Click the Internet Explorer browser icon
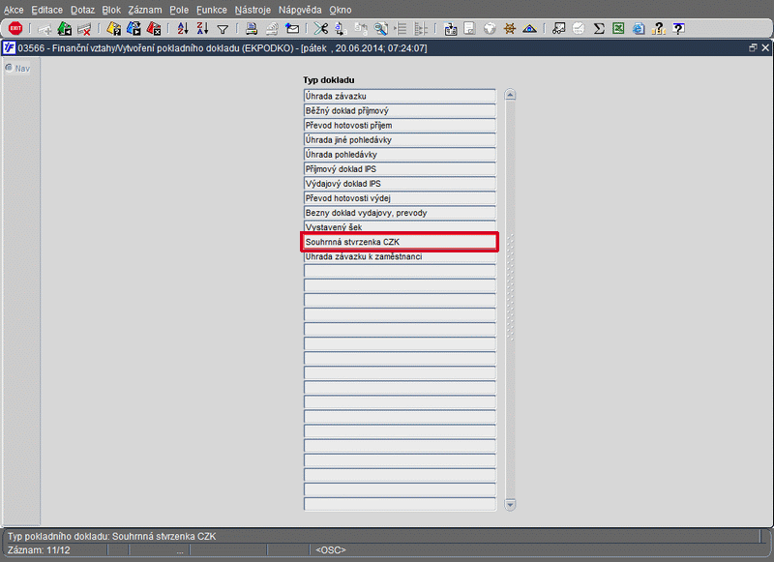 click(x=639, y=29)
